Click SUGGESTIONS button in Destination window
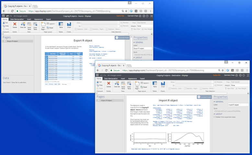Screen dimensions: 252x155 tap(204, 97)
